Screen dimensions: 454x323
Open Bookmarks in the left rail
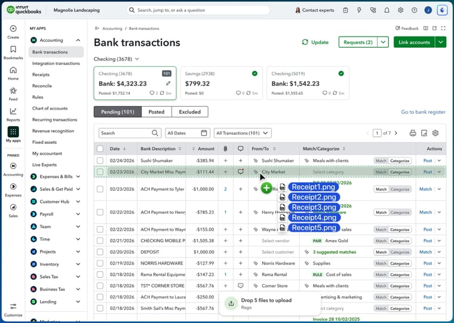tap(13, 50)
